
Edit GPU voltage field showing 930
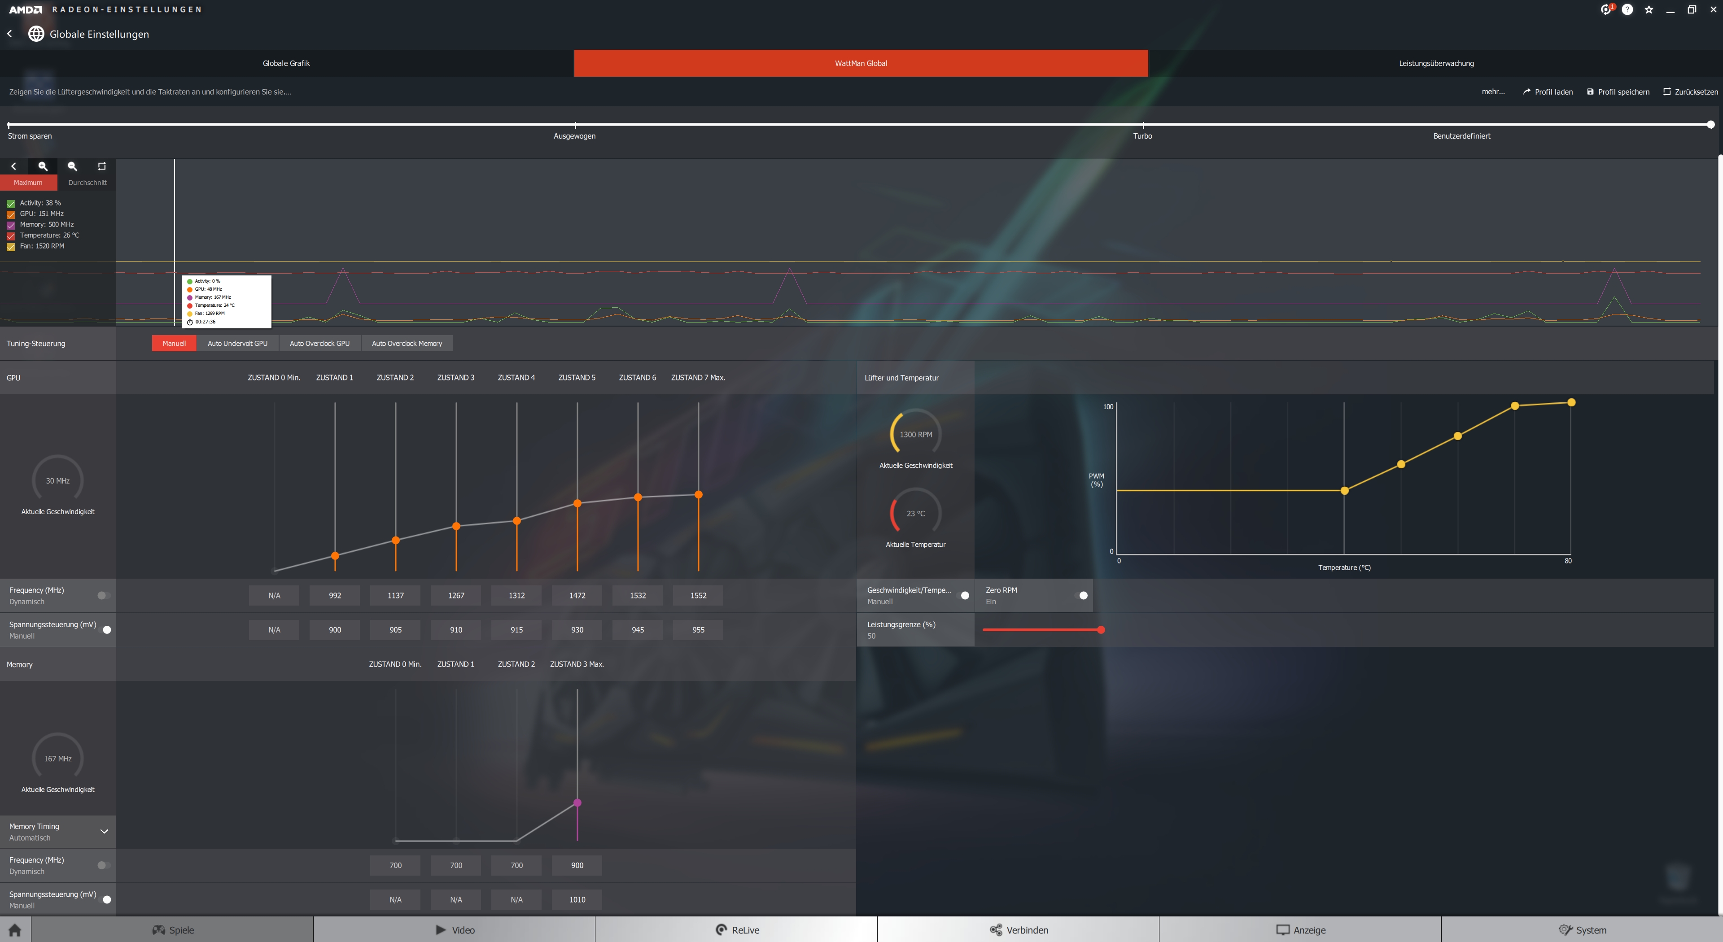point(577,630)
